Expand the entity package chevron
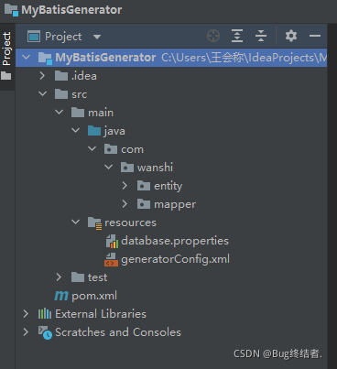Screen dimensions: 337x369 click(x=125, y=185)
